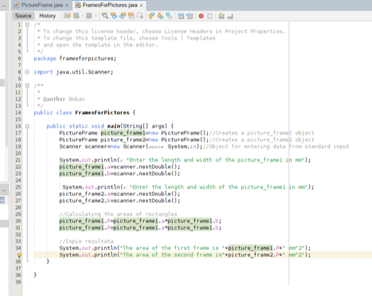Click the blue window icon in left sidebar
Viewport: 372px width, 296px height.
2,200
